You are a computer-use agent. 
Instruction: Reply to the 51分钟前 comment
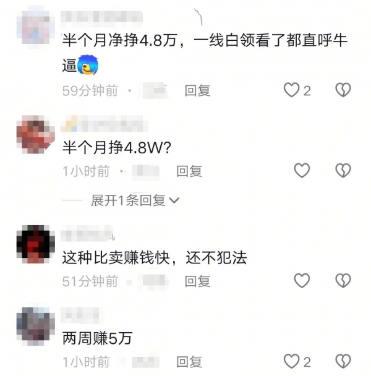tap(197, 281)
